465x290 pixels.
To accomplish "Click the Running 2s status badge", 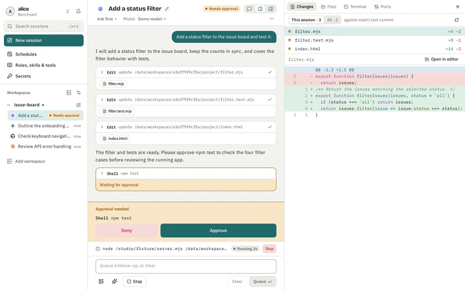I will 245,249.
